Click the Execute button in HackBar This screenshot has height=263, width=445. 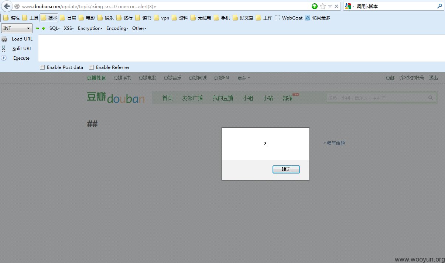16,58
